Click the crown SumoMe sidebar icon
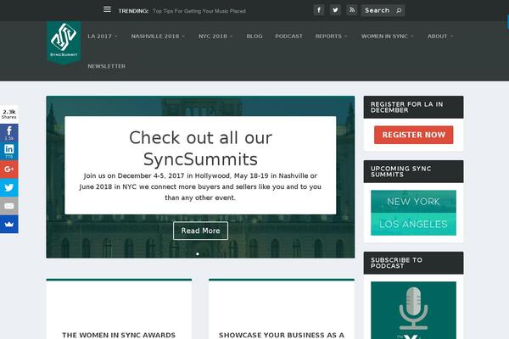 click(x=9, y=224)
